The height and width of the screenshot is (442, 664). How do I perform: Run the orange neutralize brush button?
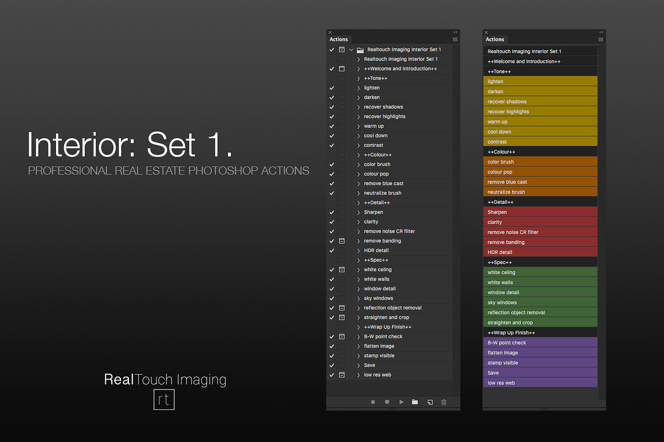[540, 192]
